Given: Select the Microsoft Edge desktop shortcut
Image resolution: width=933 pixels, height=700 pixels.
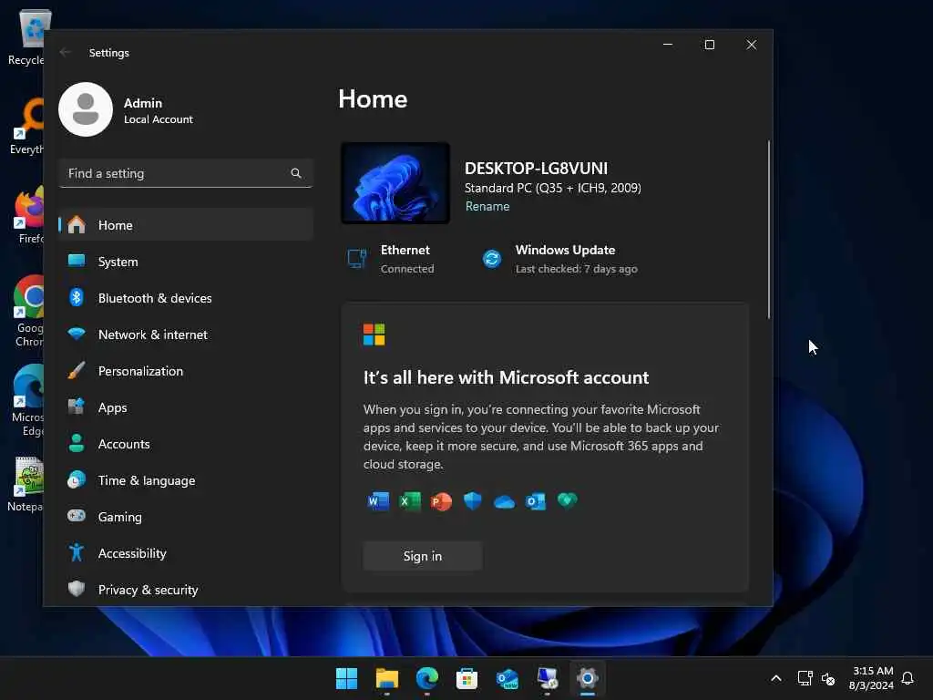Looking at the screenshot, I should tap(28, 400).
